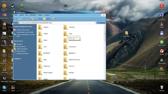This screenshot has height=94, width=168.
Task: Open the Правка menu
Action: pyautogui.click(x=22, y=15)
